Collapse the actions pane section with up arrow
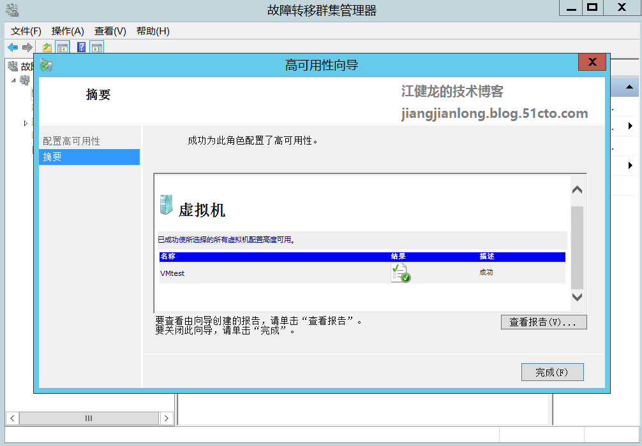 tap(630, 87)
